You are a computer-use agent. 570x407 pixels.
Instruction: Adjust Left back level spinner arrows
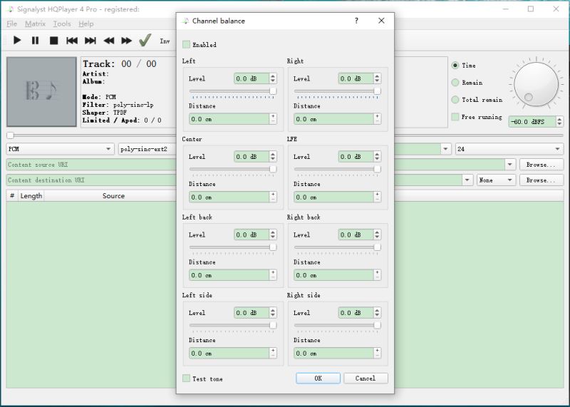[x=273, y=235]
